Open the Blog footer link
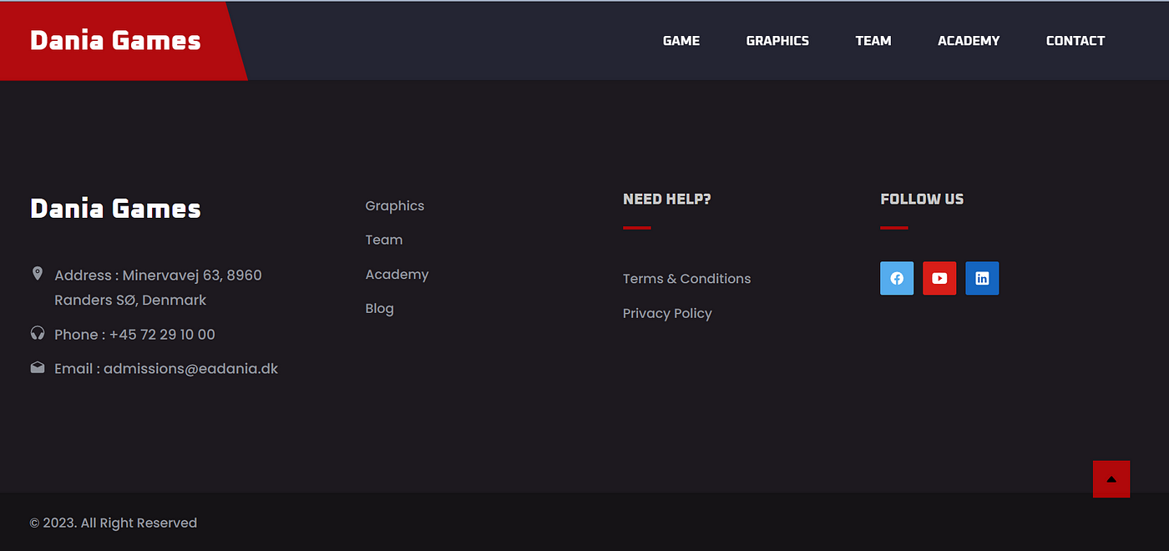1169x551 pixels. click(x=379, y=309)
